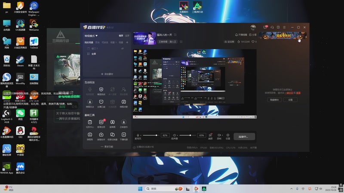This screenshot has height=193, width=344.
Task: Open 美颜 beauty settings icon
Action: pos(210,135)
